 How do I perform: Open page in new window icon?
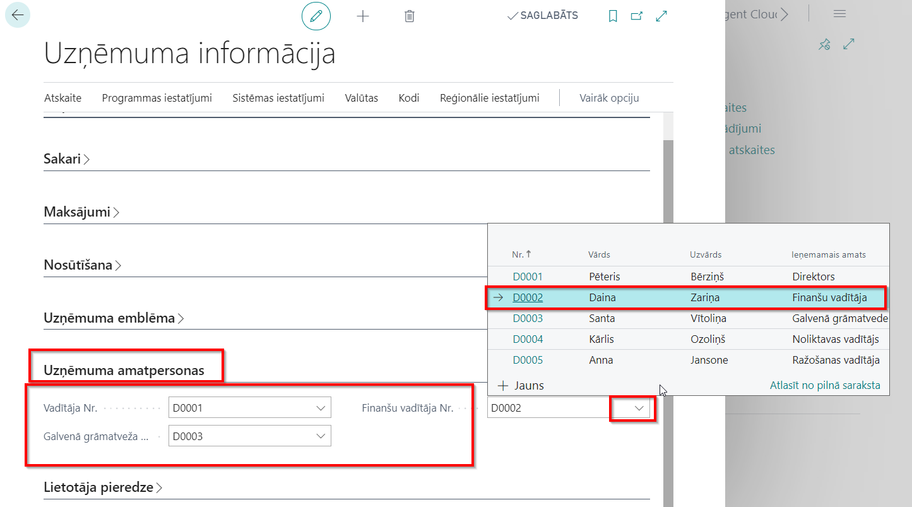pos(637,16)
